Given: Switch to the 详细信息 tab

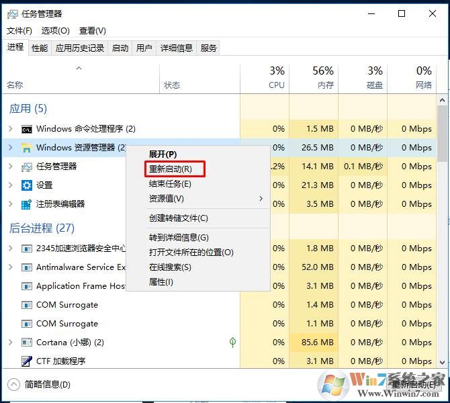Looking at the screenshot, I should click(177, 48).
